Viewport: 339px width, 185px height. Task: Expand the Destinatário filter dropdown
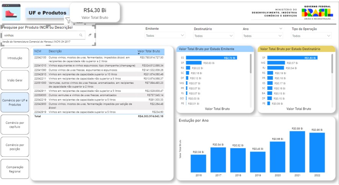coord(214,36)
